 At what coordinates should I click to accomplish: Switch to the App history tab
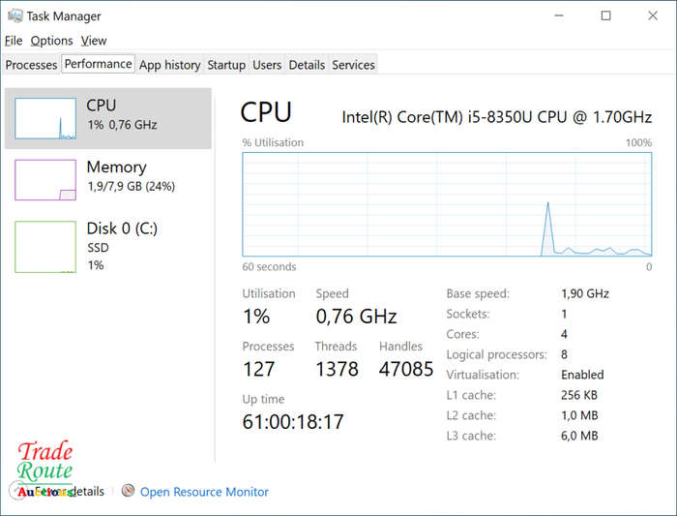(169, 65)
